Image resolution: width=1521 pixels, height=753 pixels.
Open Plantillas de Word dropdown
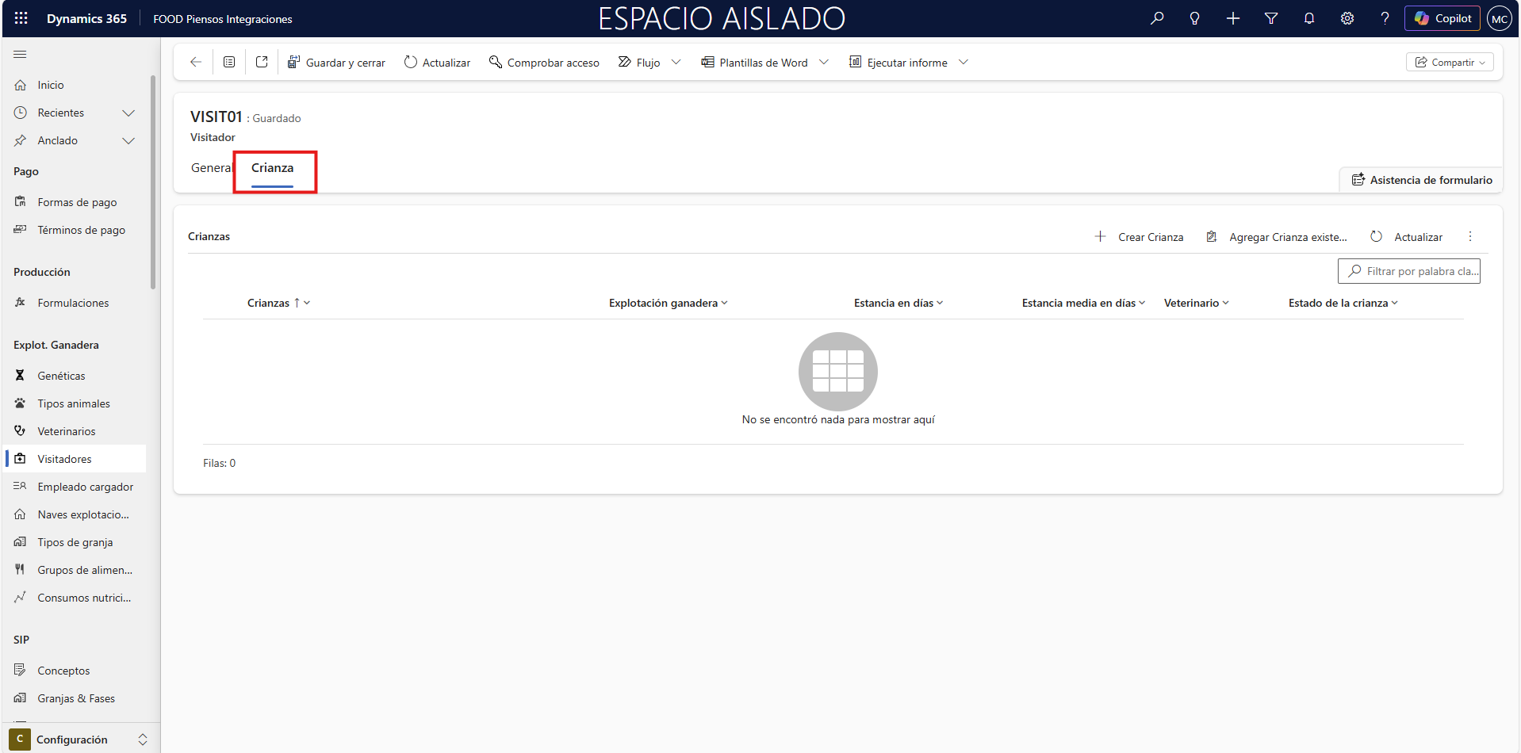coord(824,62)
